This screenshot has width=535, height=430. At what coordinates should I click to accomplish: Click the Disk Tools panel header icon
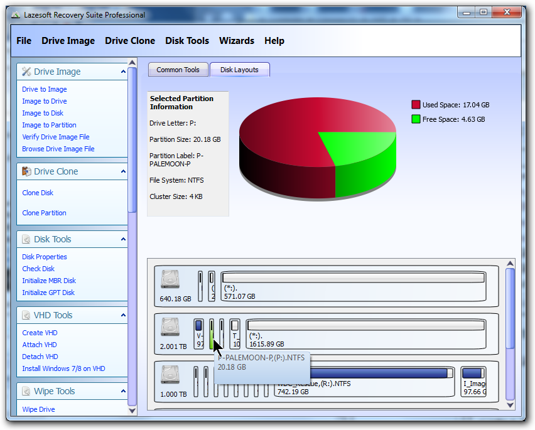pyautogui.click(x=26, y=239)
